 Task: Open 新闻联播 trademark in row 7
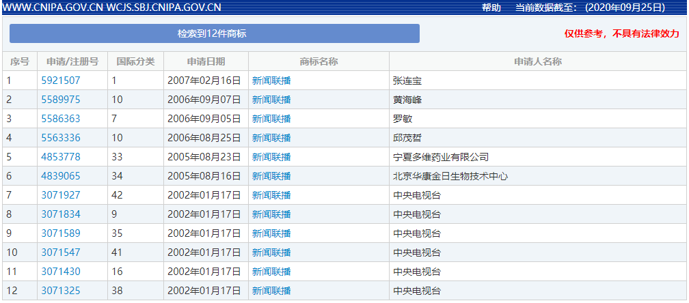(271, 194)
